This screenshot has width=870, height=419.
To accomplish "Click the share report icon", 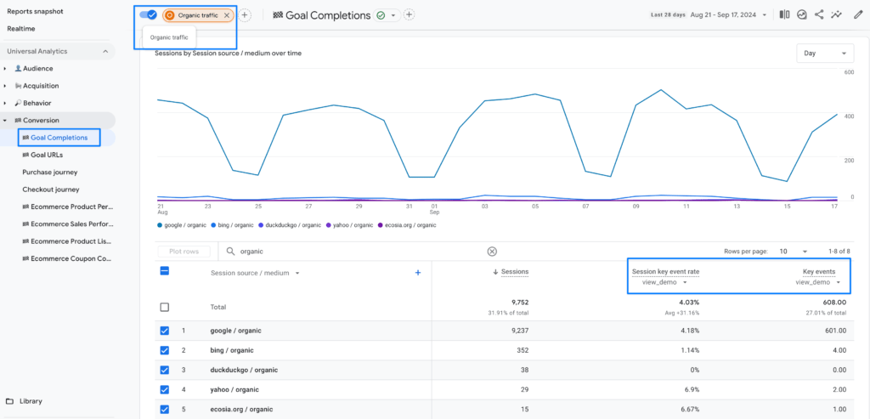I will pos(819,14).
